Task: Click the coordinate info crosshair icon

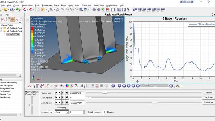Action: pos(72,86)
